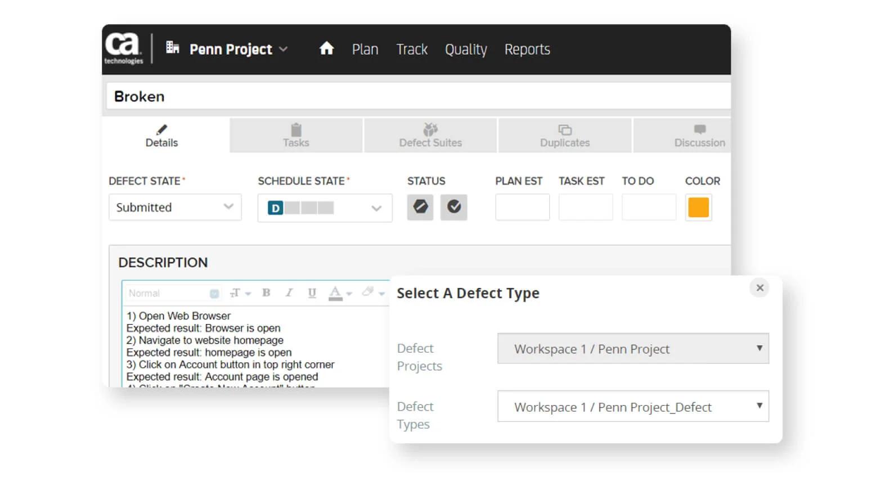889x486 pixels.
Task: Apply underline formatting in description editor
Action: click(x=312, y=292)
